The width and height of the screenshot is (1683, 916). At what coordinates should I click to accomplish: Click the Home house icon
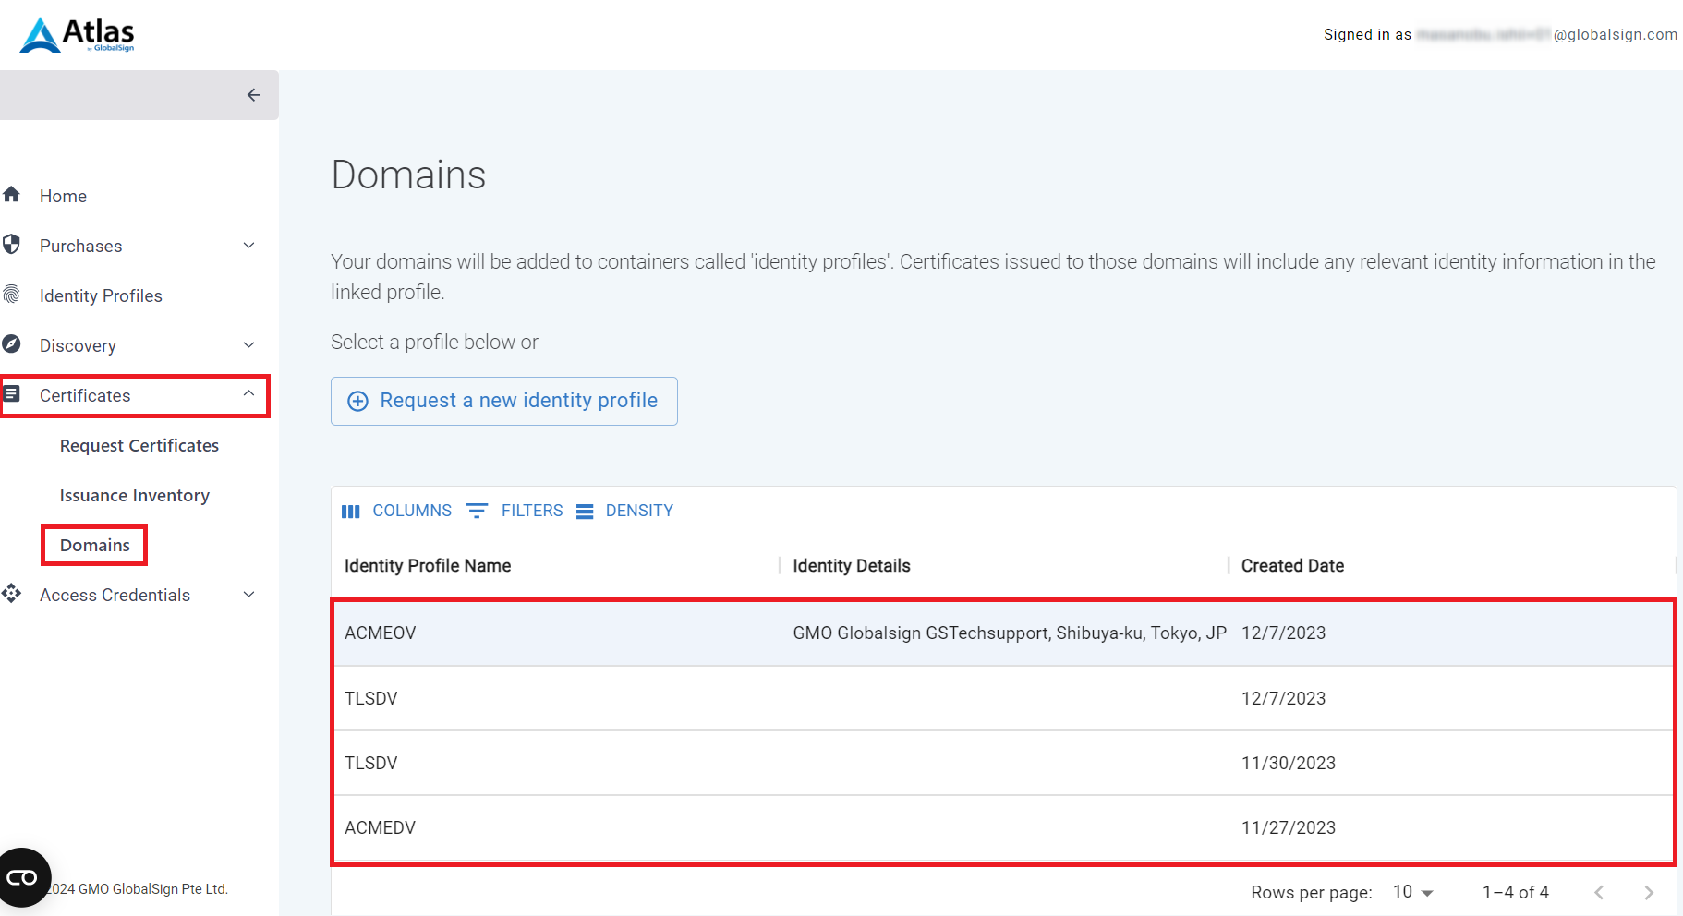[x=12, y=195]
